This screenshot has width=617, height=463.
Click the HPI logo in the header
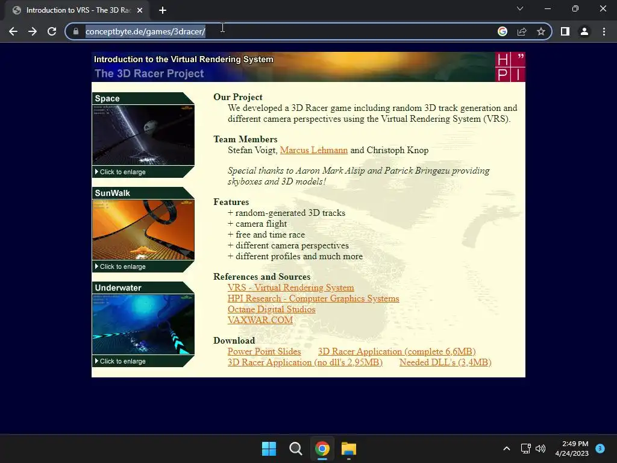point(510,67)
